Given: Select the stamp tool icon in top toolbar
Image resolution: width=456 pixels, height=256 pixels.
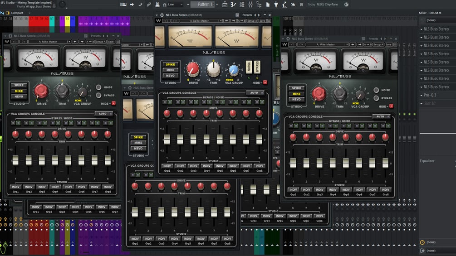Looking at the screenshot, I should point(157,5).
